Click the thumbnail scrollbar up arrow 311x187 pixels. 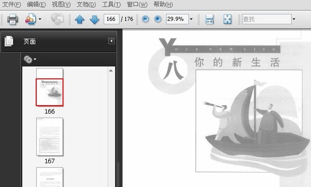(111, 70)
